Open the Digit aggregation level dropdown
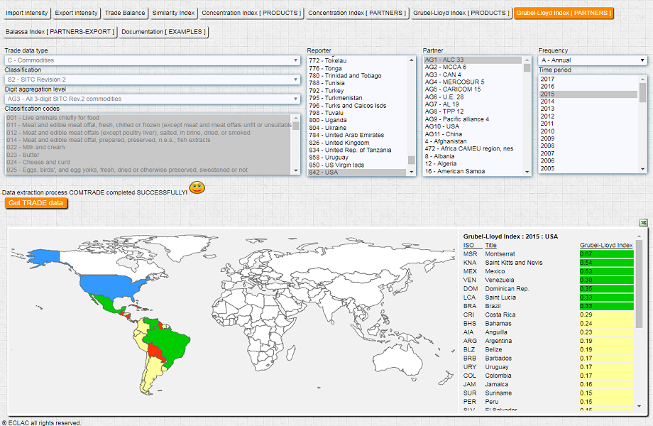 (x=153, y=99)
